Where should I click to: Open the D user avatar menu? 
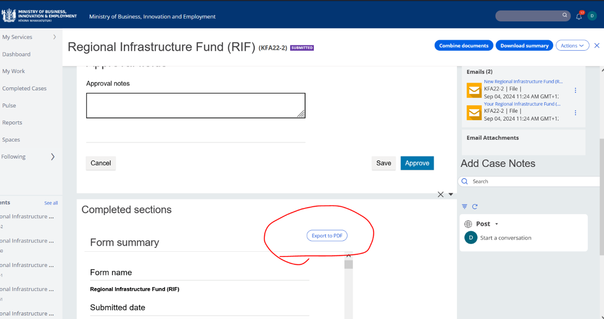click(592, 15)
